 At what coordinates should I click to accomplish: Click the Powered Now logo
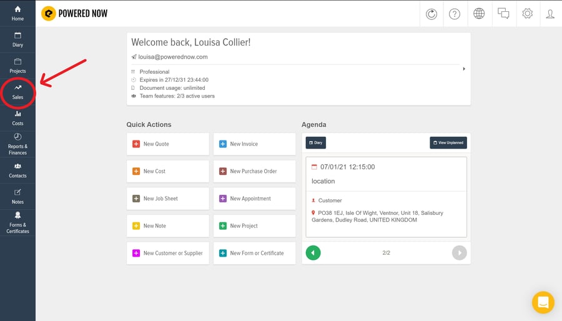(x=74, y=14)
